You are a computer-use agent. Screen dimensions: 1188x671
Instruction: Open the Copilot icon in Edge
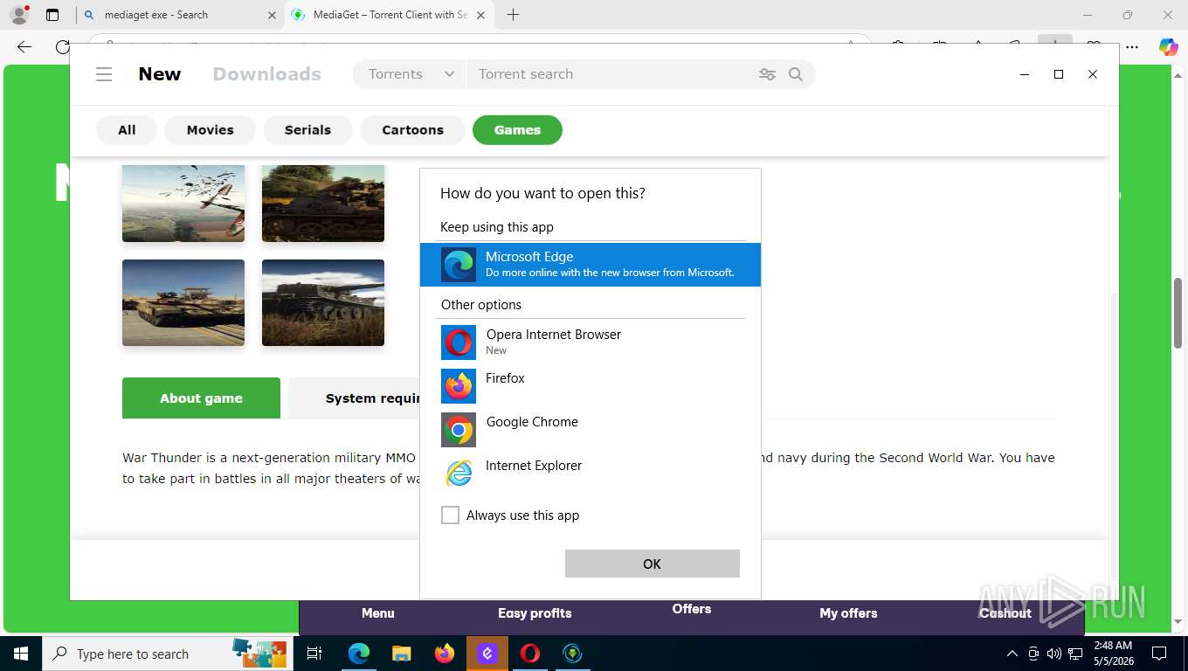pos(1168,47)
